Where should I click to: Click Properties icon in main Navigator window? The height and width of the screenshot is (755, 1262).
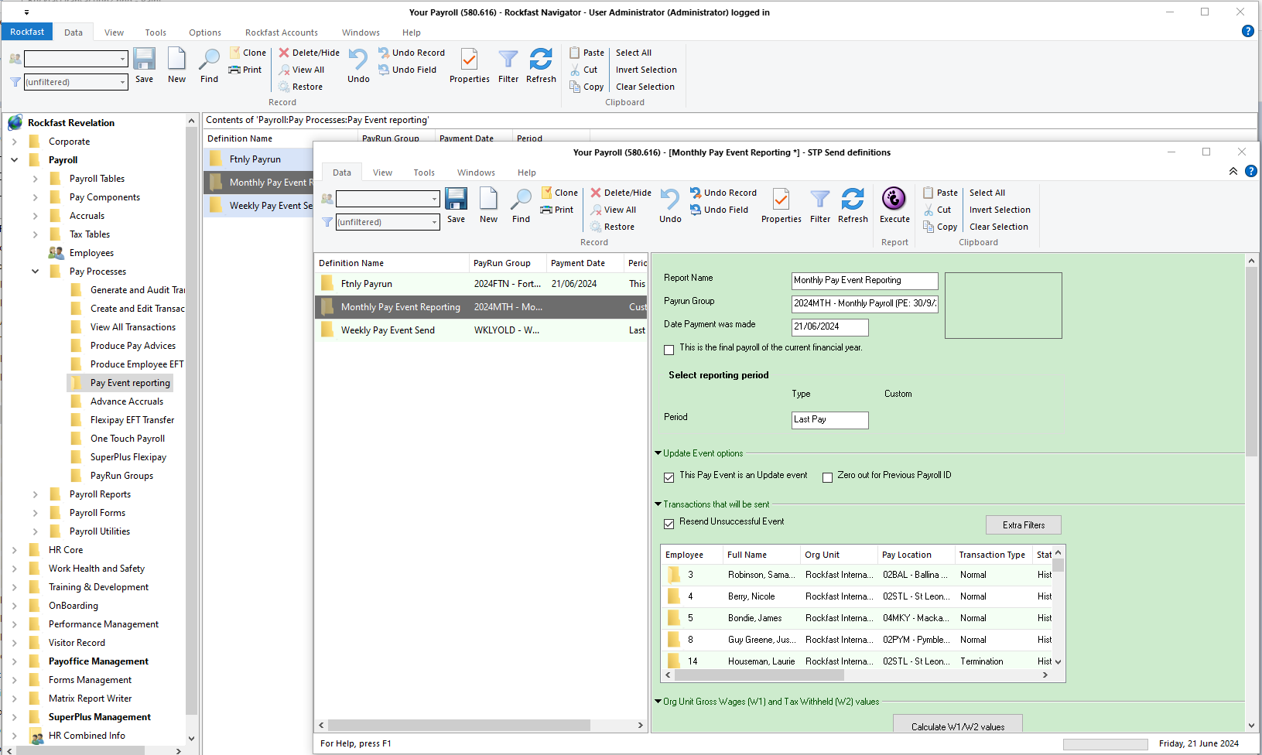[x=469, y=66]
